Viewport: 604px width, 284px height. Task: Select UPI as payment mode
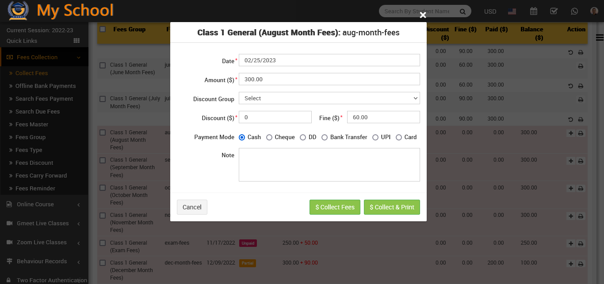point(375,137)
